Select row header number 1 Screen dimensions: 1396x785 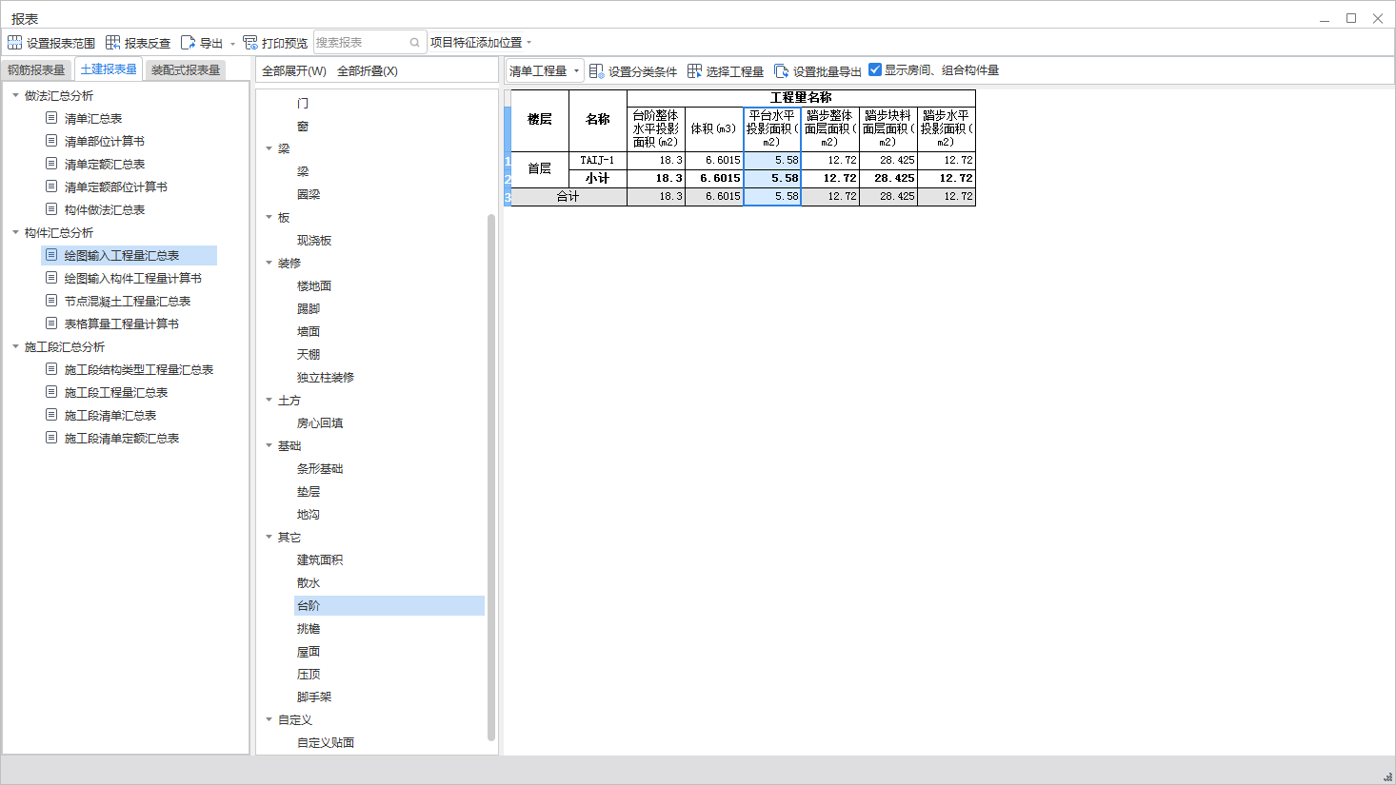coord(508,161)
